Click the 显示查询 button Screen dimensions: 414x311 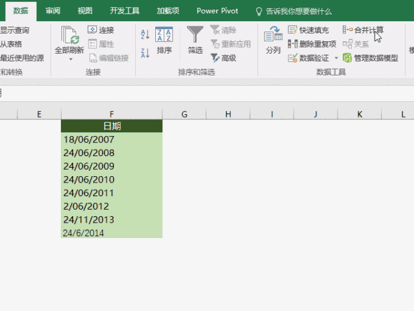14,30
